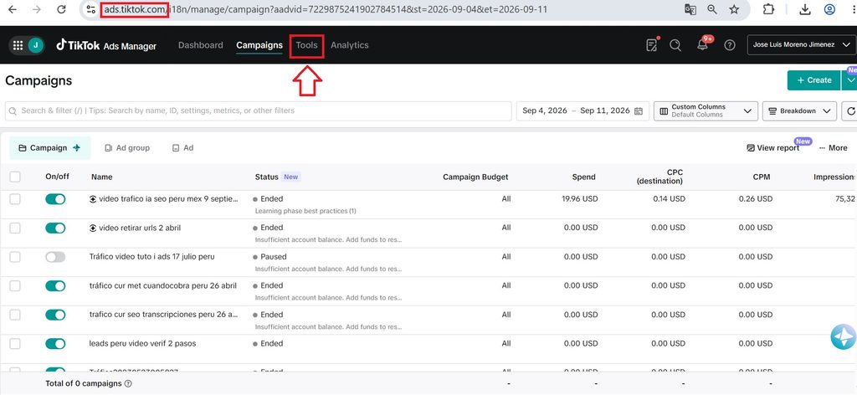
Task: Open the browser extensions puzzle icon
Action: pos(768,9)
